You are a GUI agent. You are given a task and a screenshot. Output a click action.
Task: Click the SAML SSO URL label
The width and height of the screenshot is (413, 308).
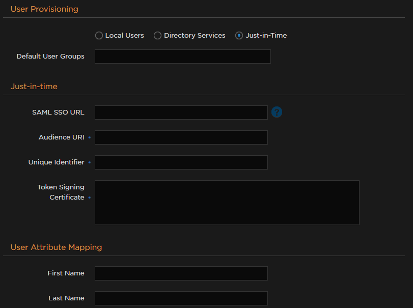click(x=58, y=113)
